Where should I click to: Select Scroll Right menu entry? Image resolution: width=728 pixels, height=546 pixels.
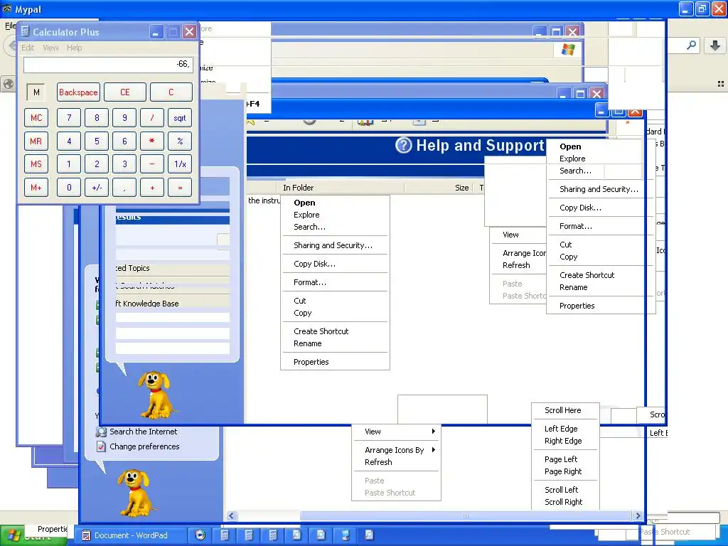coord(565,502)
